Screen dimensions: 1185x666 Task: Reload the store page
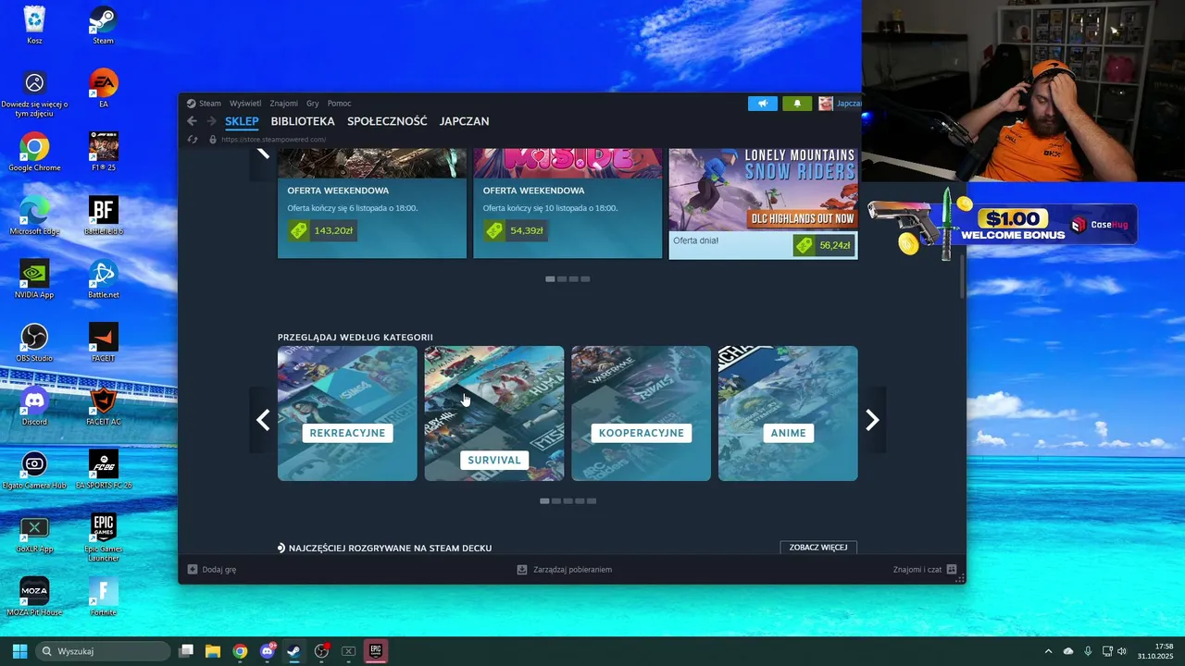coord(193,140)
